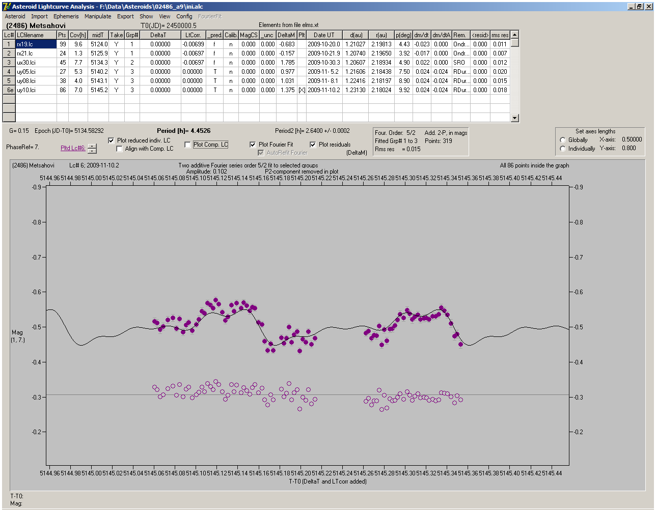Click Epoch (JD-T0)= 5134.58292 text
Viewport: 656px width, 510px height.
tap(69, 131)
